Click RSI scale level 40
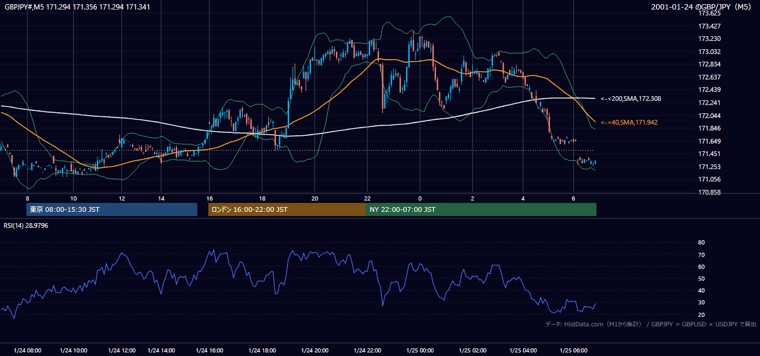 tap(701, 290)
